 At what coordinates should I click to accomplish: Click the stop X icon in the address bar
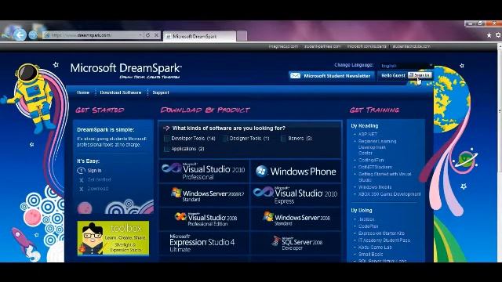[156, 34]
